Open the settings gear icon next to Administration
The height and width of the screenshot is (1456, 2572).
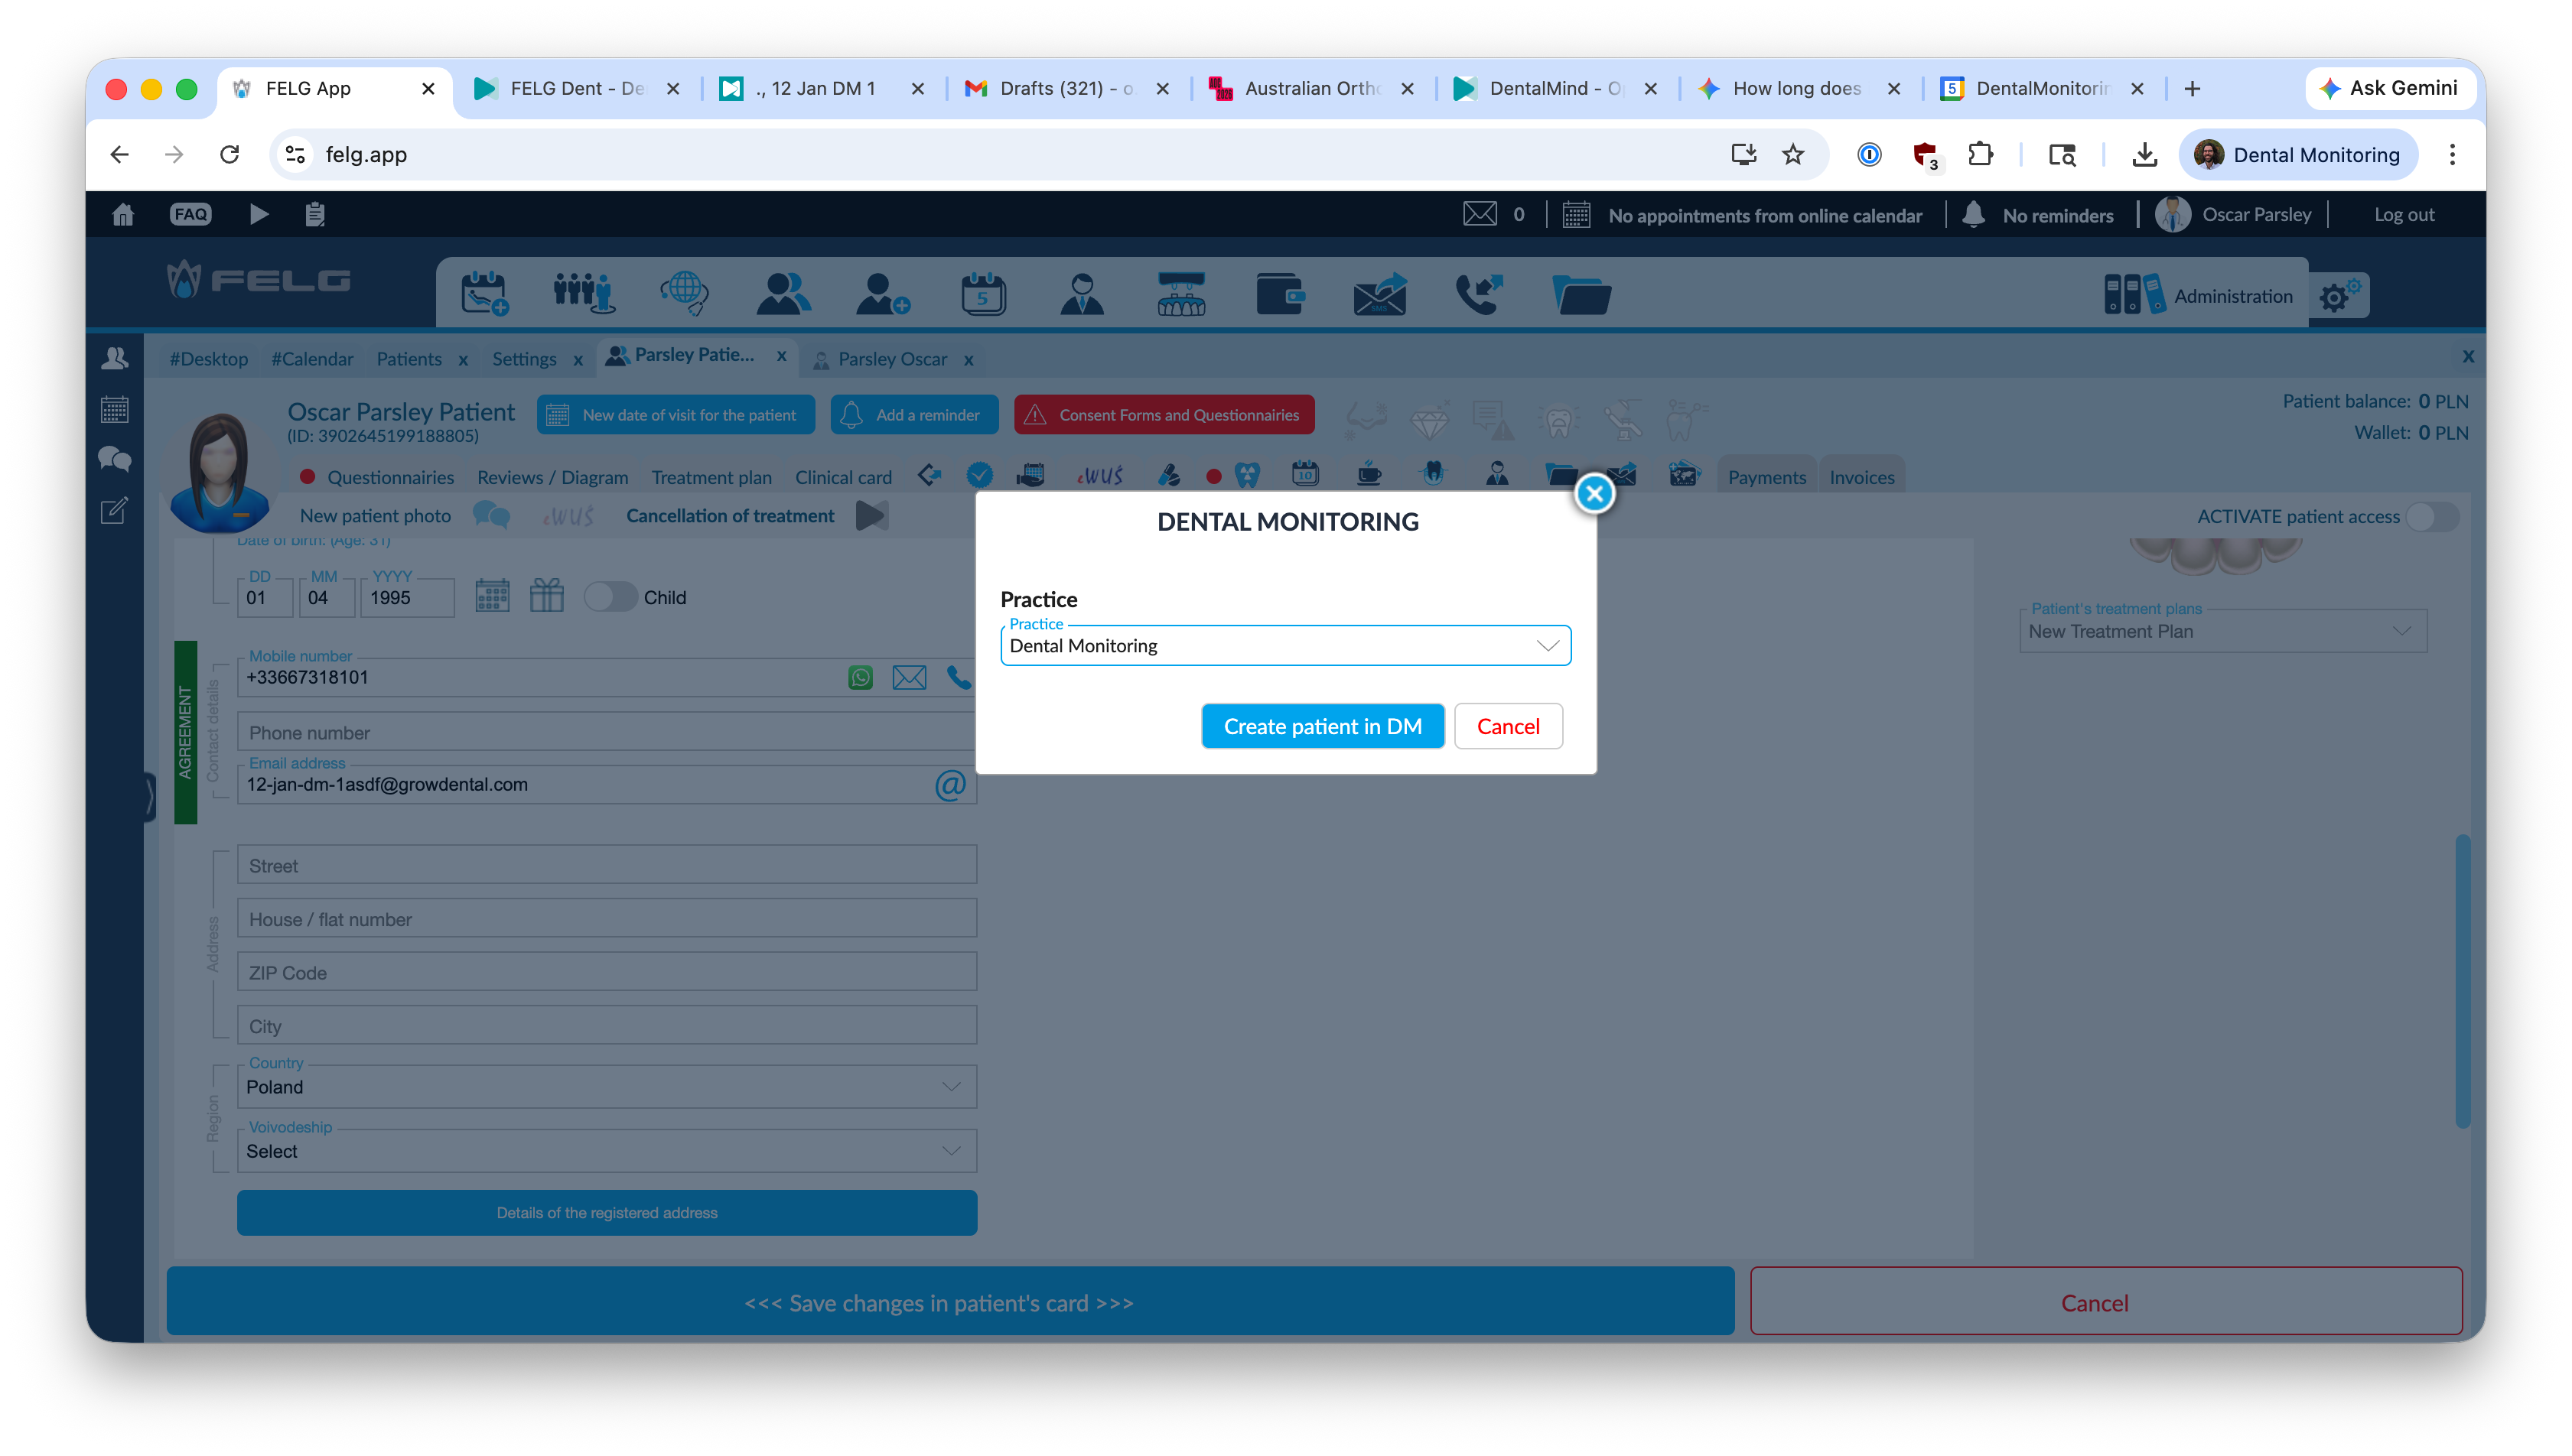coord(2338,296)
